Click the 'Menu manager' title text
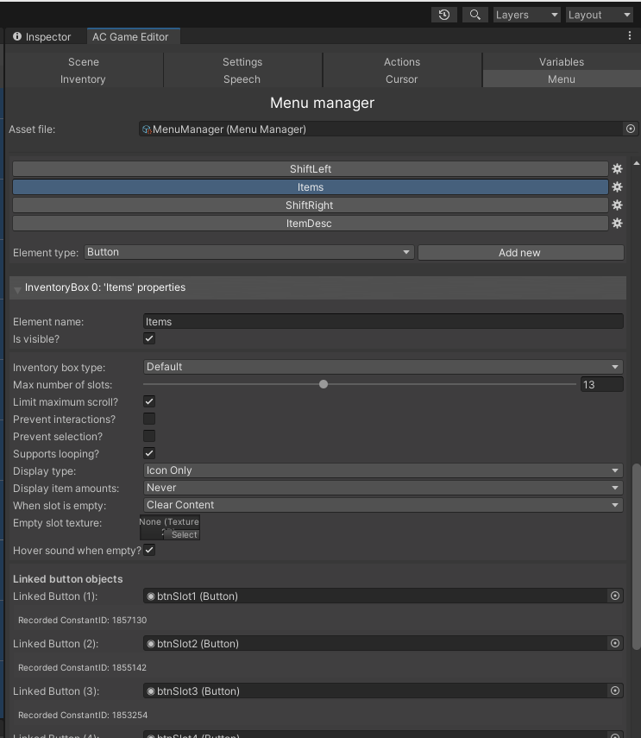The image size is (641, 738). (x=322, y=103)
